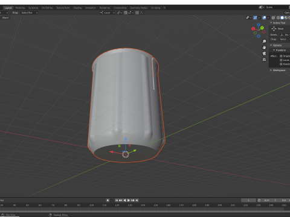
Task: Open the Local transform orientation dropdown
Action: tap(108, 13)
